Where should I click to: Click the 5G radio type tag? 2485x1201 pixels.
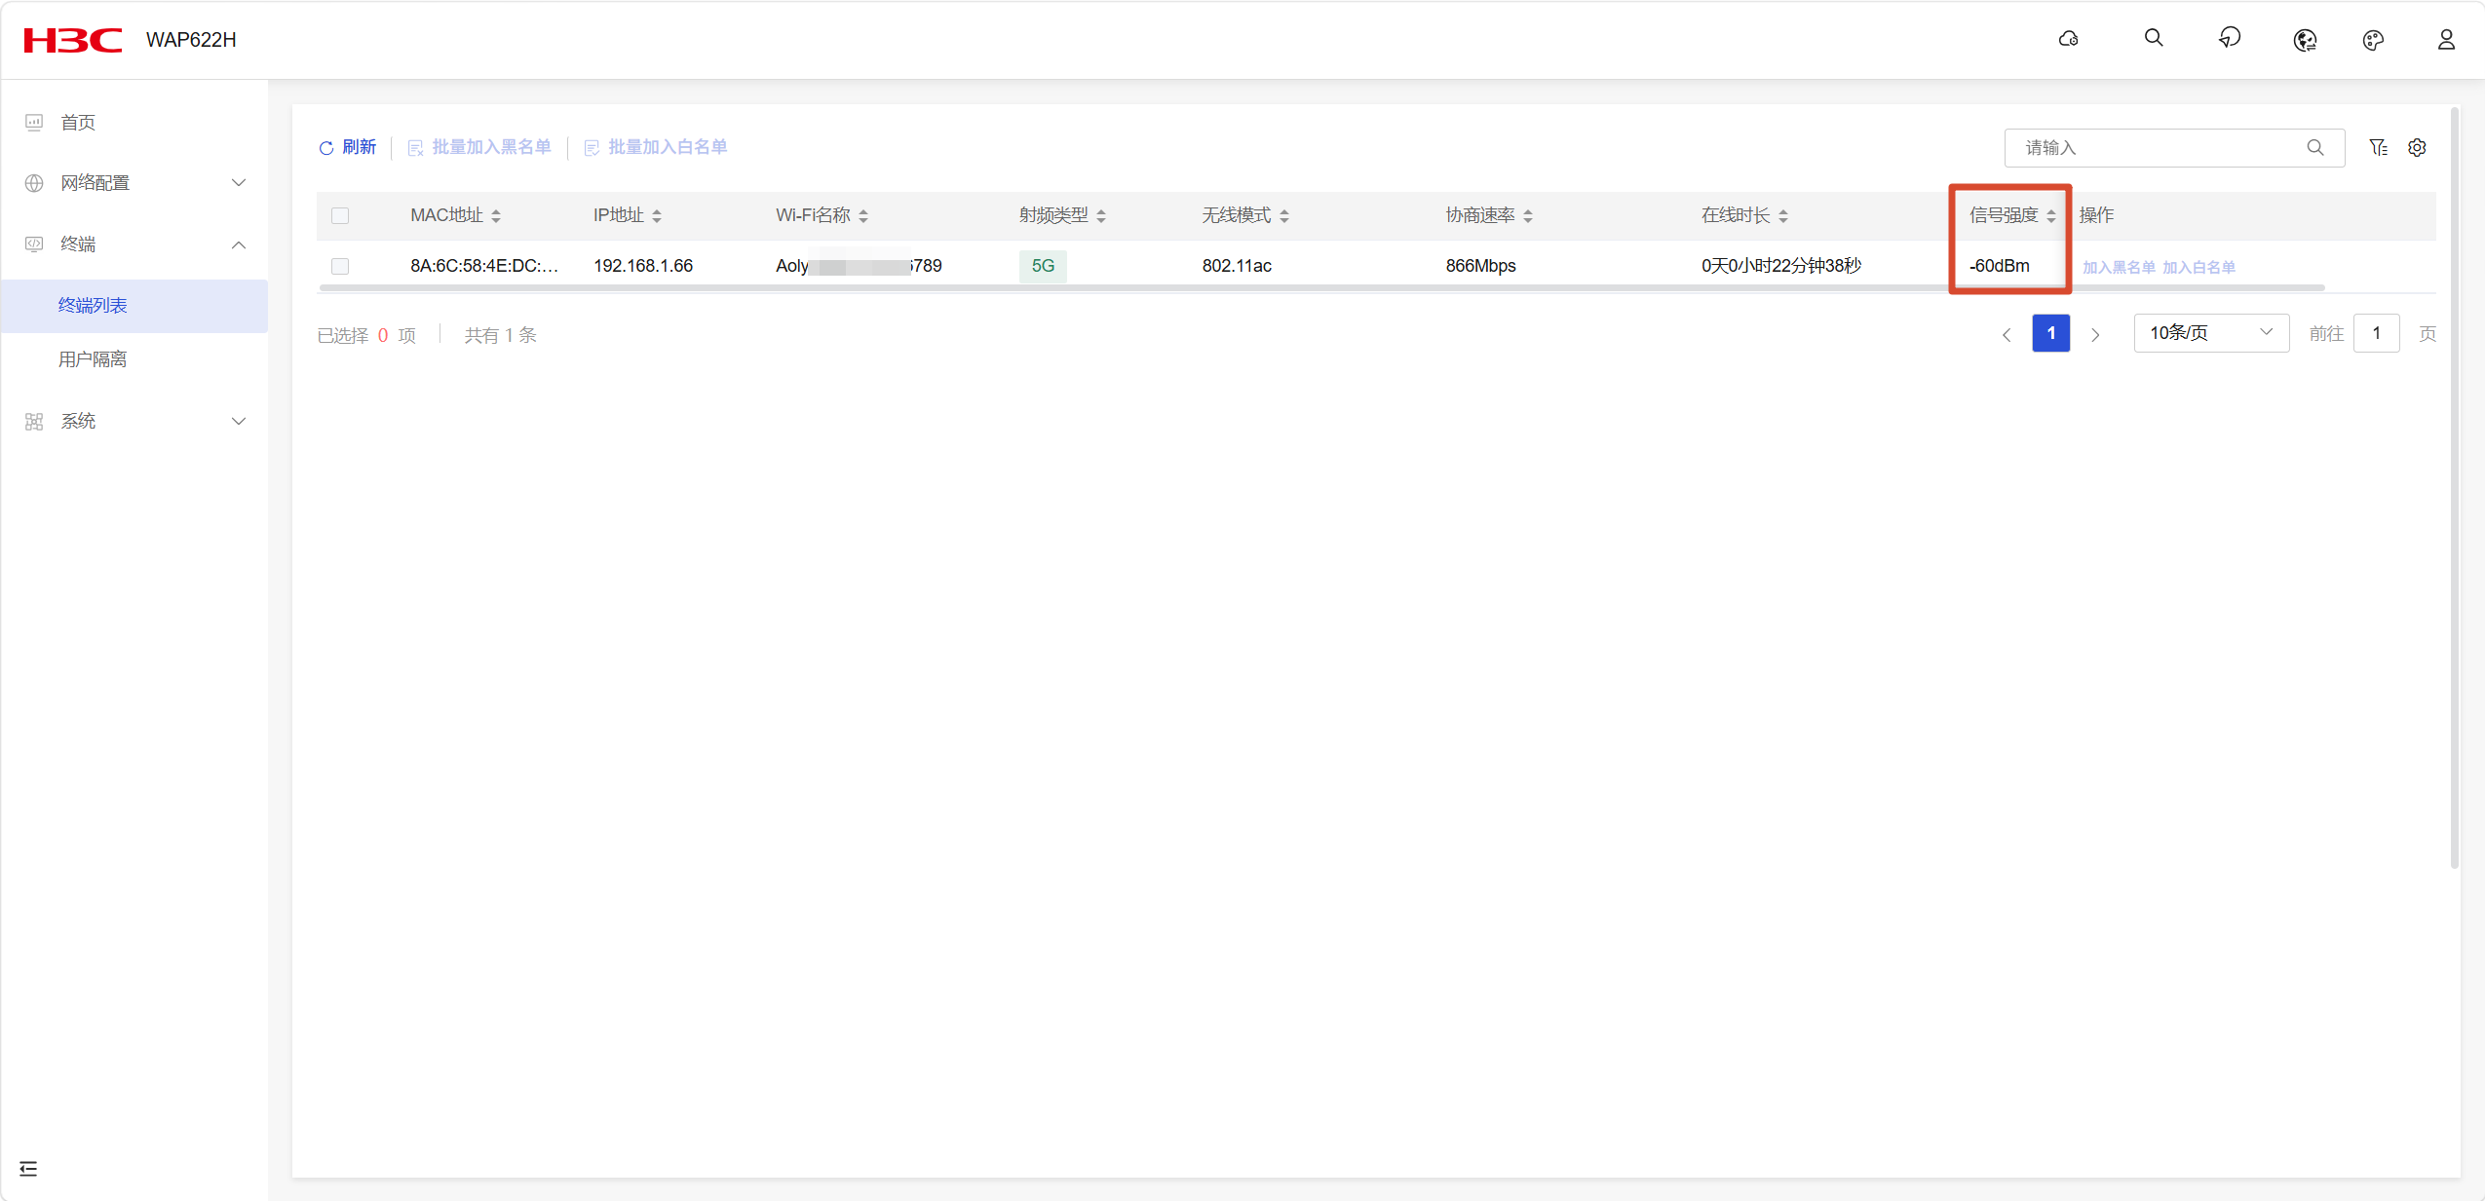tap(1043, 266)
